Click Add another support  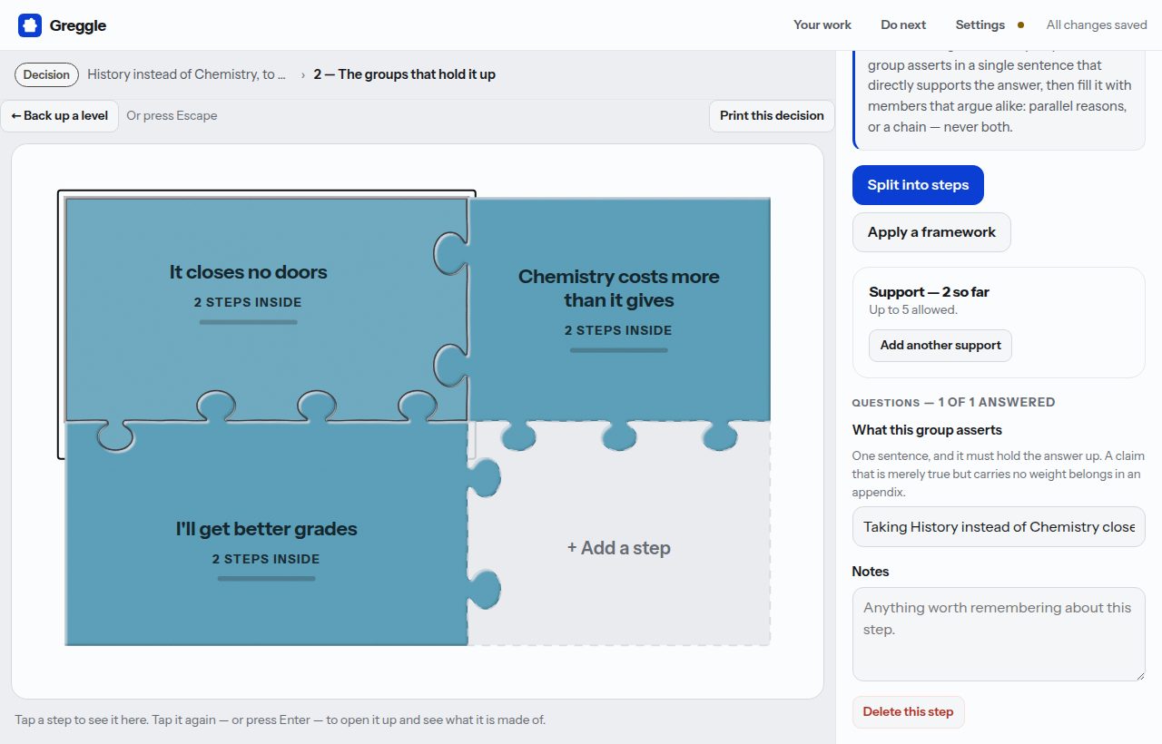pyautogui.click(x=940, y=345)
